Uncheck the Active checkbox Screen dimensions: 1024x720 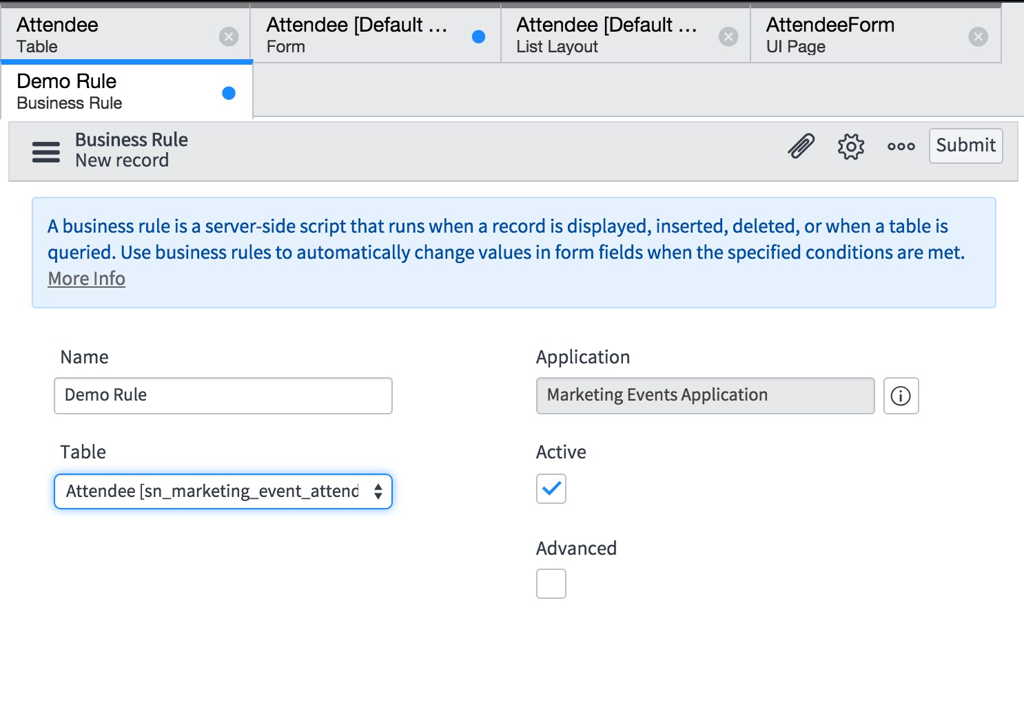(551, 489)
